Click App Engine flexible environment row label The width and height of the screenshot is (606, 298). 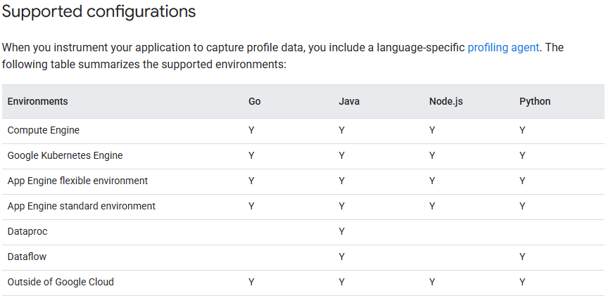pyautogui.click(x=77, y=181)
